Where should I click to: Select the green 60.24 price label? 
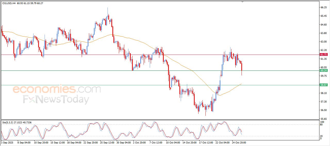click(323, 71)
